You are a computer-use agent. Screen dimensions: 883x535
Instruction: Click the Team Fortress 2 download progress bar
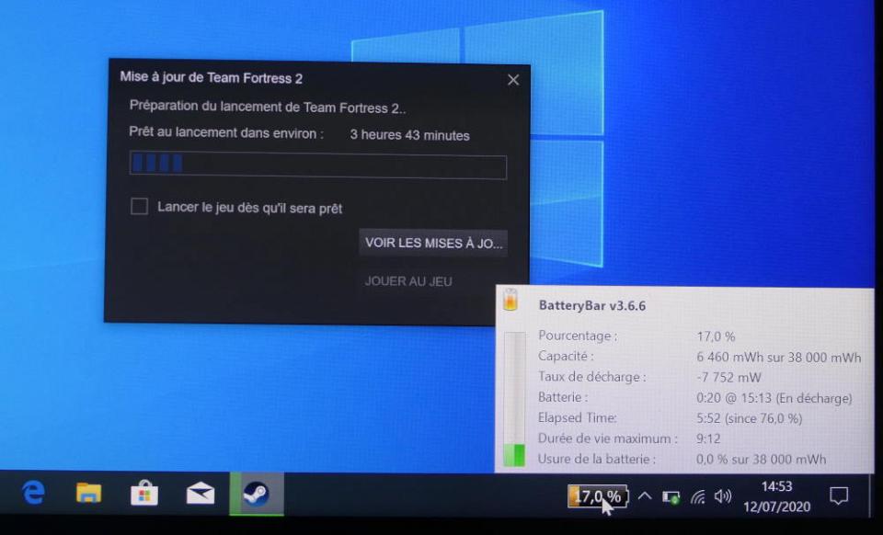[317, 165]
